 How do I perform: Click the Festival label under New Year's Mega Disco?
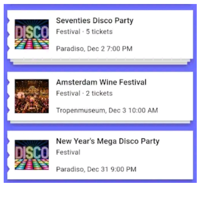click(x=68, y=152)
